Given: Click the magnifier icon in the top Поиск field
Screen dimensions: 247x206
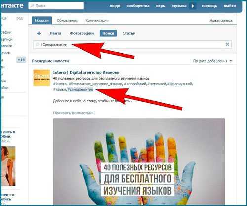Looking at the screenshot, I should pos(33,6).
